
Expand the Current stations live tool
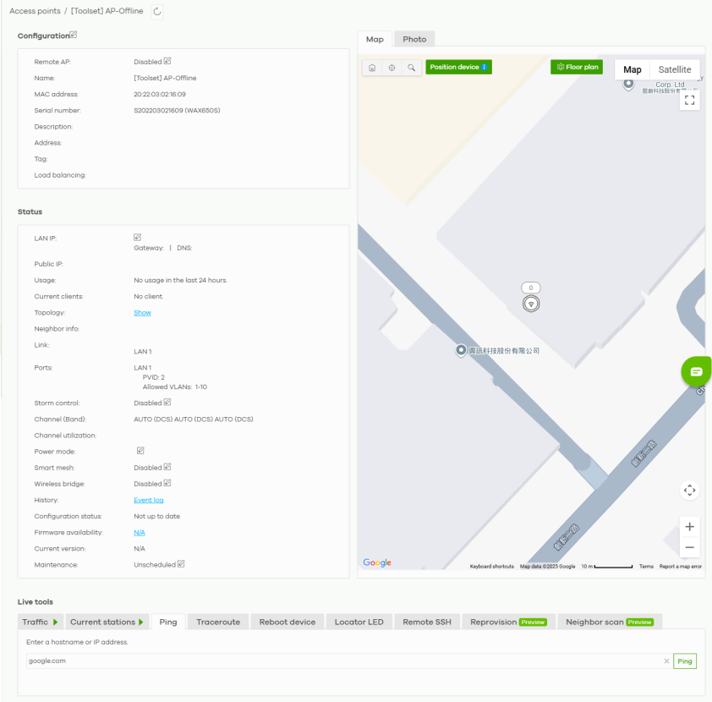point(107,622)
